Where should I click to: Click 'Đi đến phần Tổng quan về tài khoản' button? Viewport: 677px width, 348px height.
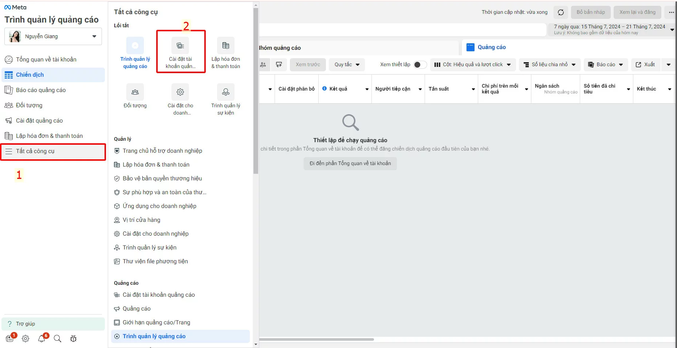point(350,164)
